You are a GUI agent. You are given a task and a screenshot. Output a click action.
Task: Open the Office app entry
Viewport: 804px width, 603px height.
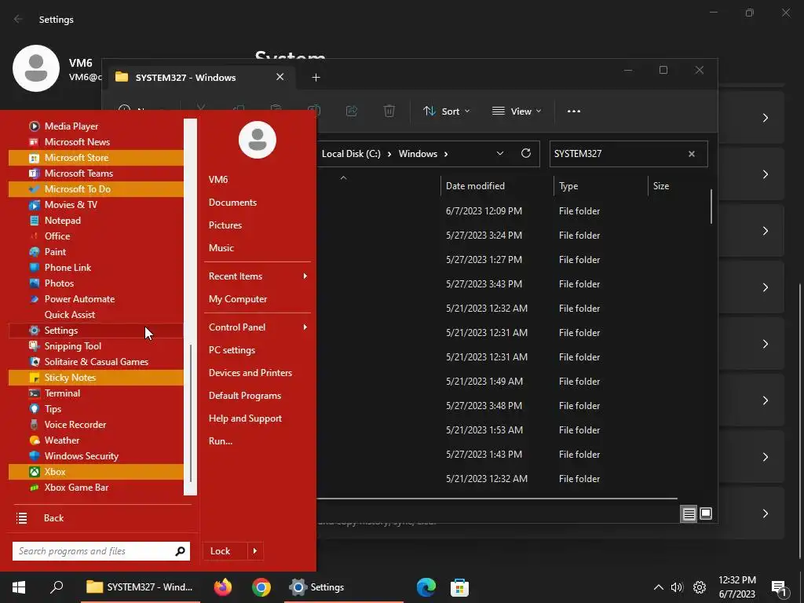pyautogui.click(x=96, y=236)
